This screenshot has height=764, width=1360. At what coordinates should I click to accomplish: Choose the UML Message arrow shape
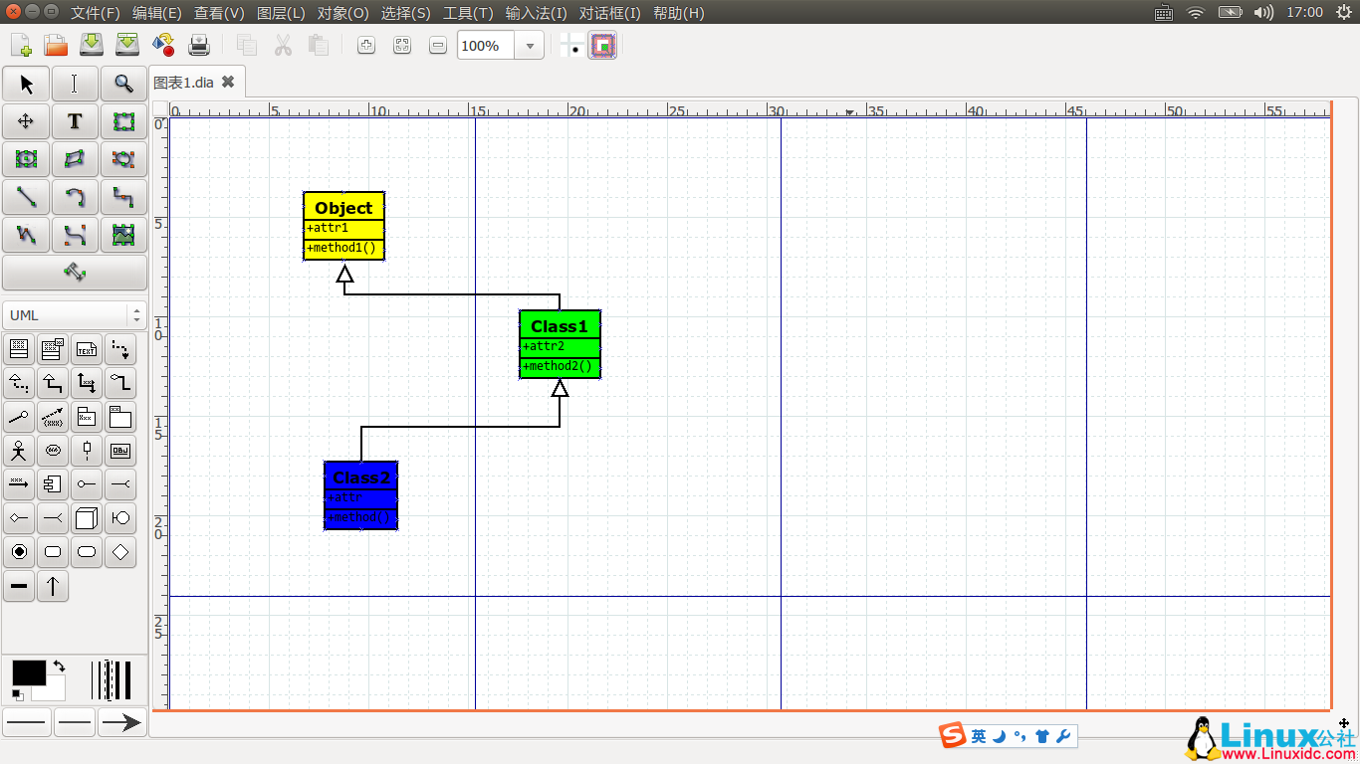(x=19, y=484)
